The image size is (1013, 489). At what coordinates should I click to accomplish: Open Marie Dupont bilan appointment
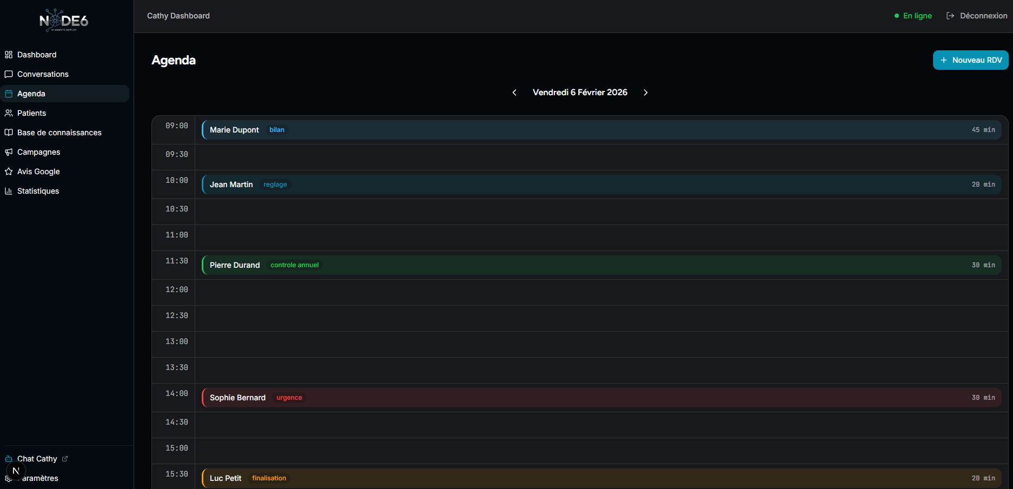601,130
